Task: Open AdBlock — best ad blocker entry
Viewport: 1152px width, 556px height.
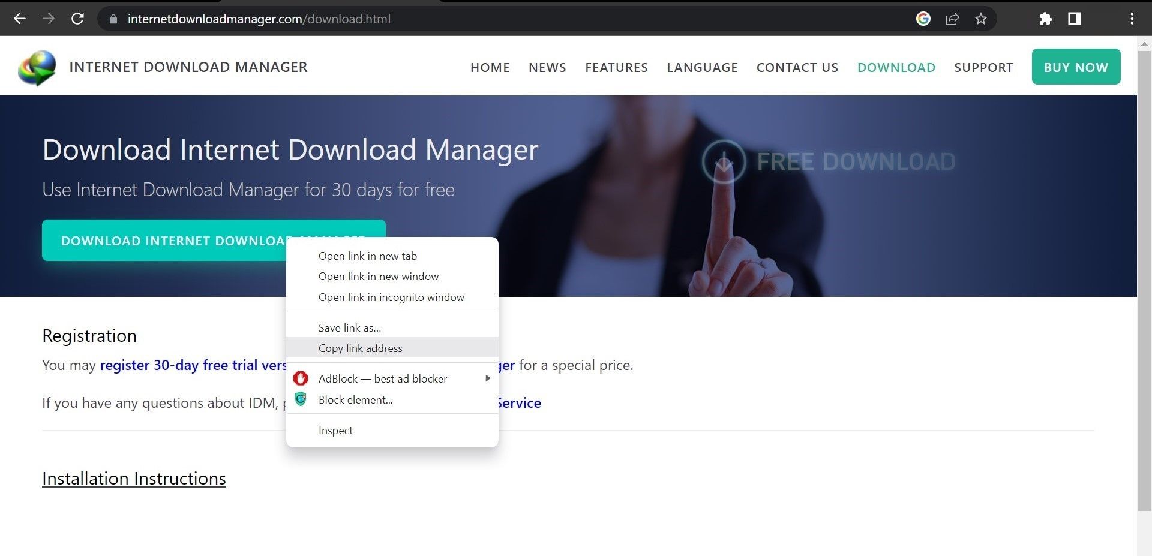Action: click(392, 379)
